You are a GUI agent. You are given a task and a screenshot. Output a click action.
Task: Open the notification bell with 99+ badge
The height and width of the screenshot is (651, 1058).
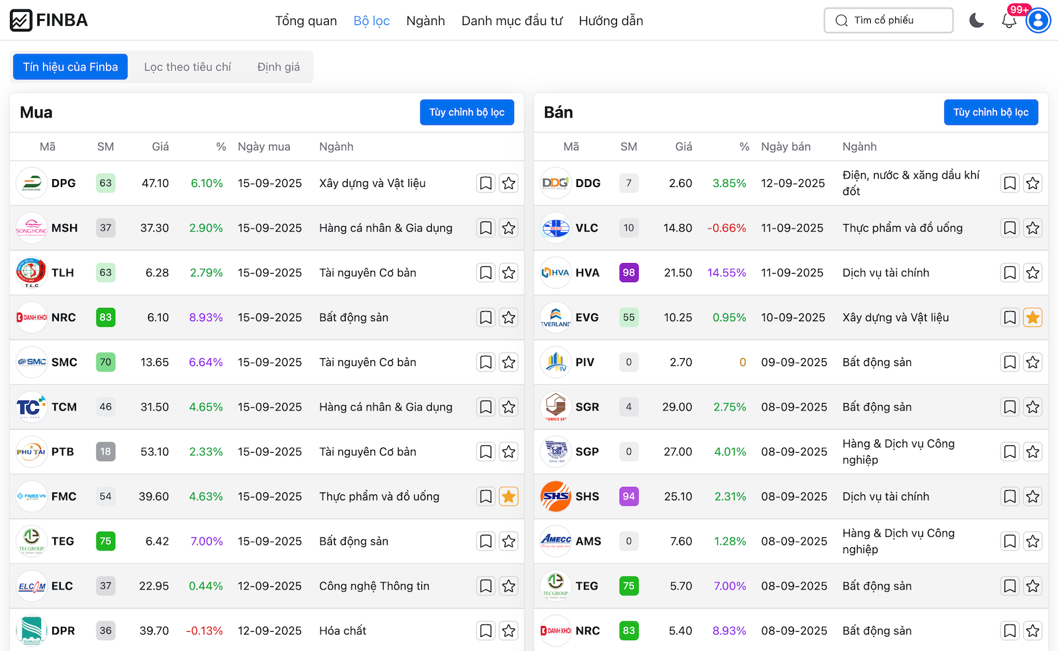pyautogui.click(x=1009, y=20)
